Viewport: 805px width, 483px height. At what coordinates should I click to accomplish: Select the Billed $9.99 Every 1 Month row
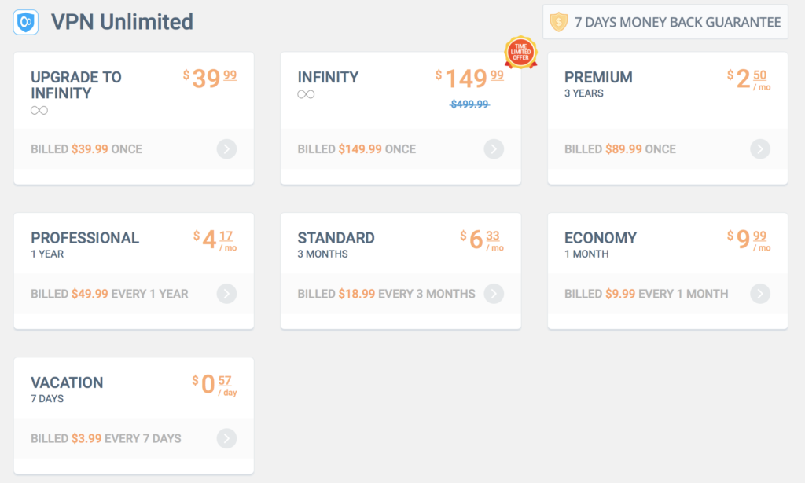coord(667,294)
